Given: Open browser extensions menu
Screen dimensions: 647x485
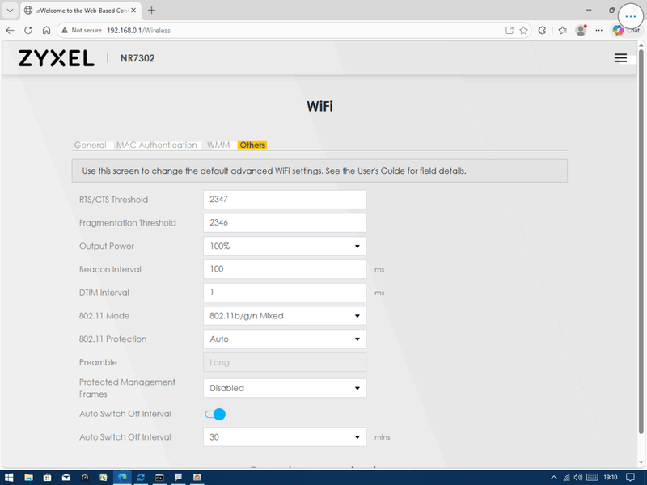Looking at the screenshot, I should [542, 30].
